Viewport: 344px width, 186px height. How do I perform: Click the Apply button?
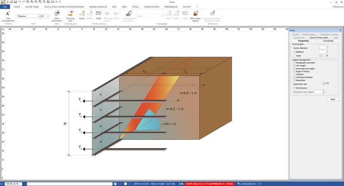(332, 99)
